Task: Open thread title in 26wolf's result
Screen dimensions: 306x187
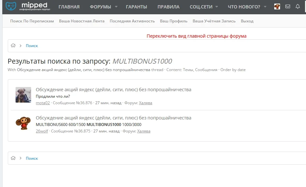Action: (x=113, y=118)
